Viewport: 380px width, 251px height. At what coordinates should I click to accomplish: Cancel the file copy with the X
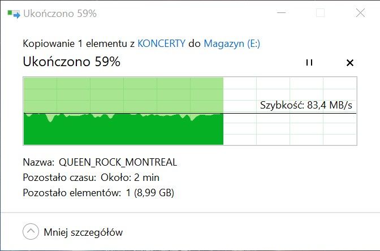click(349, 62)
